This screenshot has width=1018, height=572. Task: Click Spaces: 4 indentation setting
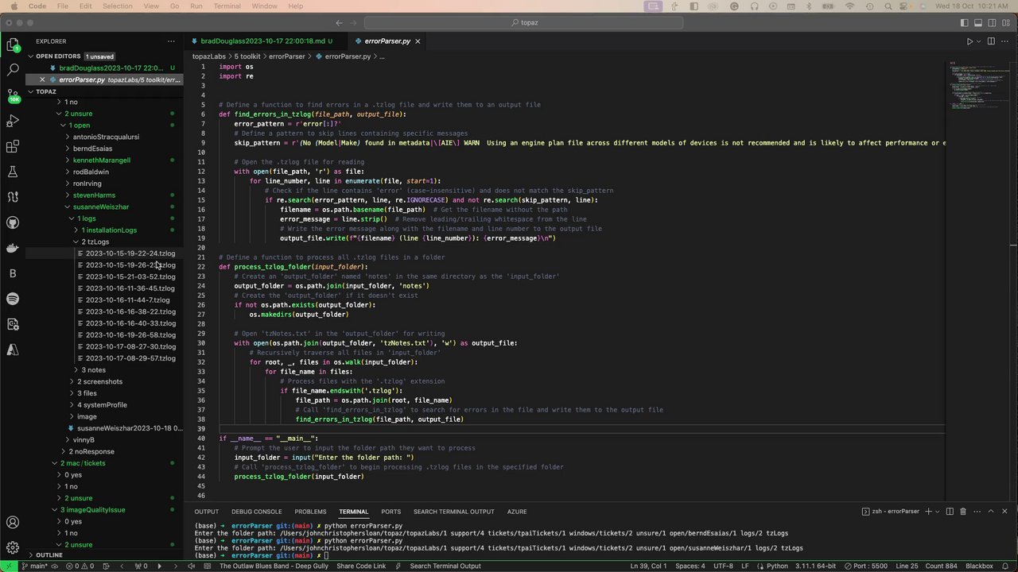pyautogui.click(x=690, y=566)
